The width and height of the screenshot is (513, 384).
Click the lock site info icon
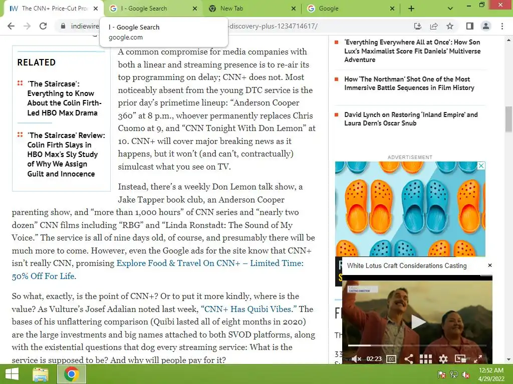[x=63, y=26]
